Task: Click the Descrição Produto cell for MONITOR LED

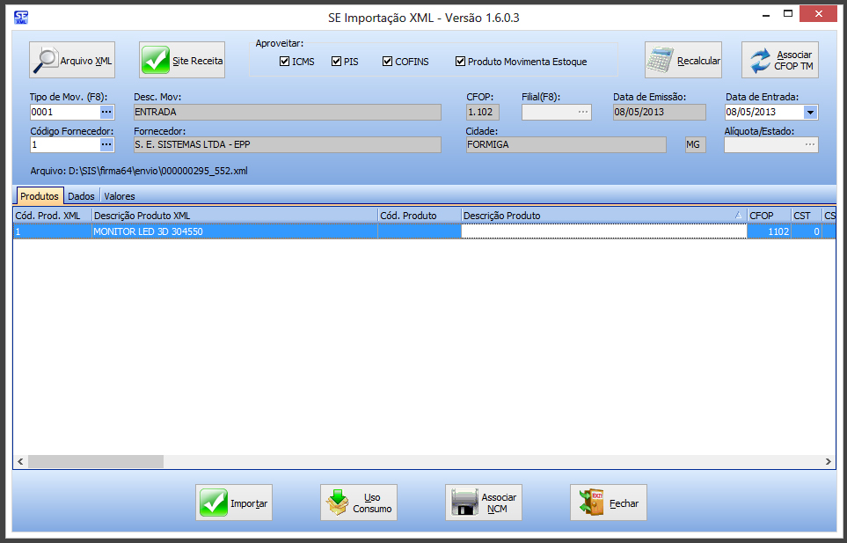Action: (x=603, y=231)
